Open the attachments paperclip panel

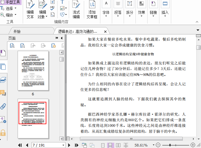click(x=3, y=106)
